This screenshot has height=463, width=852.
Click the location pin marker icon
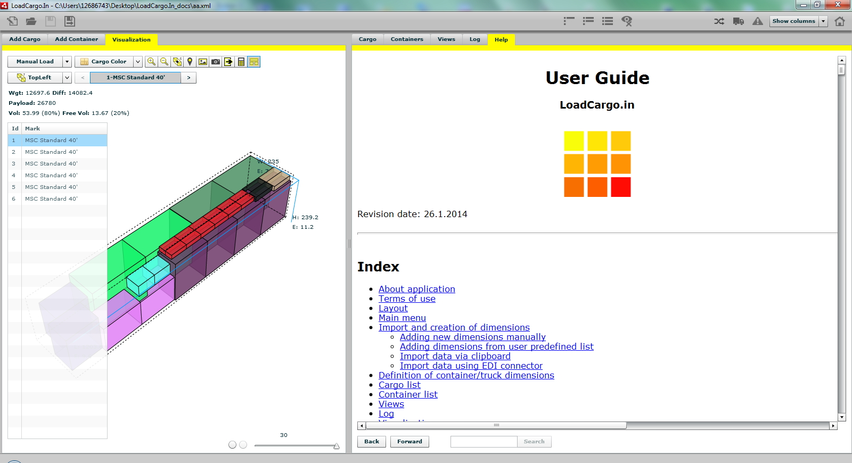click(190, 62)
